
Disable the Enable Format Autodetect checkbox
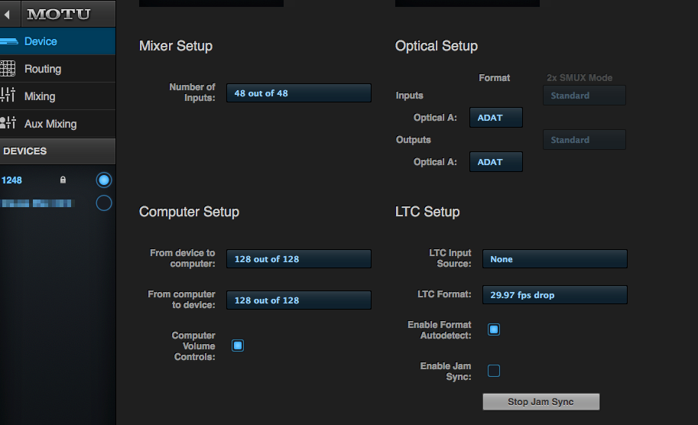(x=494, y=329)
